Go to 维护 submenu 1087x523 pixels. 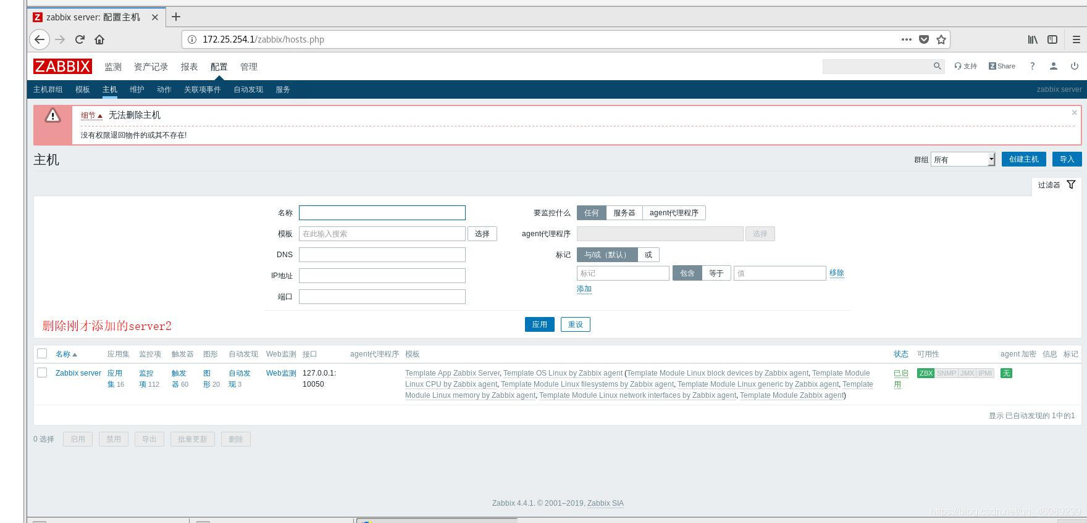137,89
